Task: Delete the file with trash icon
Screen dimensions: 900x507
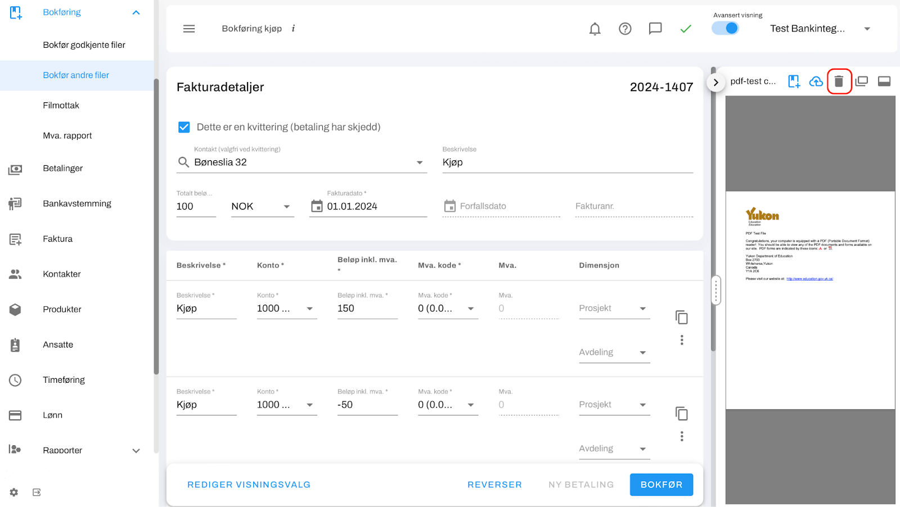Action: tap(839, 82)
